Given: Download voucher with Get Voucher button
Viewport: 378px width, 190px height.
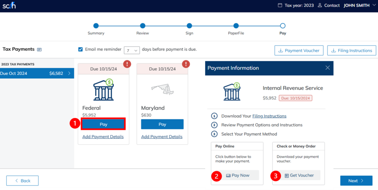Looking at the screenshot, I should 299,175.
